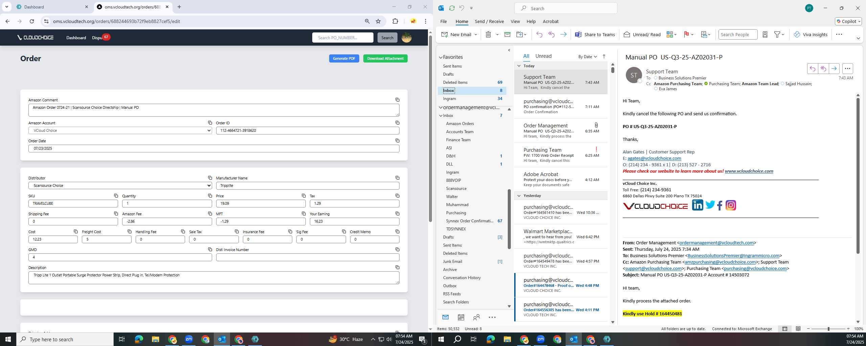
Task: Copy the Order ID field value
Action: coord(397,123)
